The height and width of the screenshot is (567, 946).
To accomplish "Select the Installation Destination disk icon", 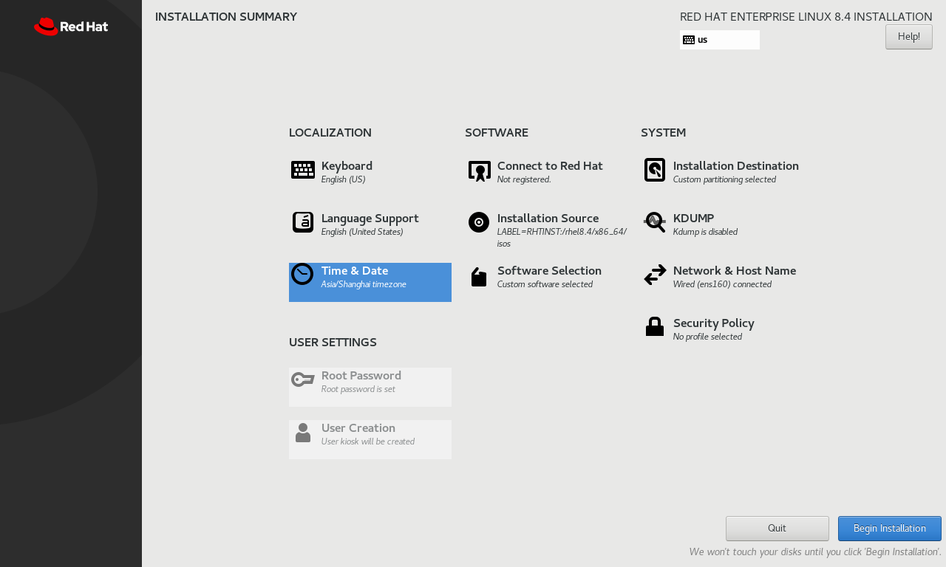I will click(x=655, y=170).
